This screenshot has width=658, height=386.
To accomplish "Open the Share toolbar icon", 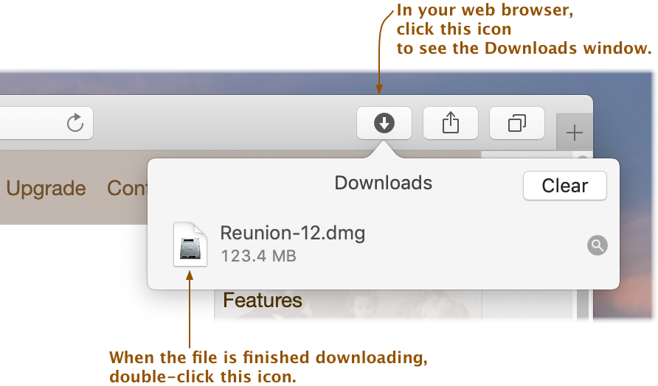I will (x=450, y=123).
